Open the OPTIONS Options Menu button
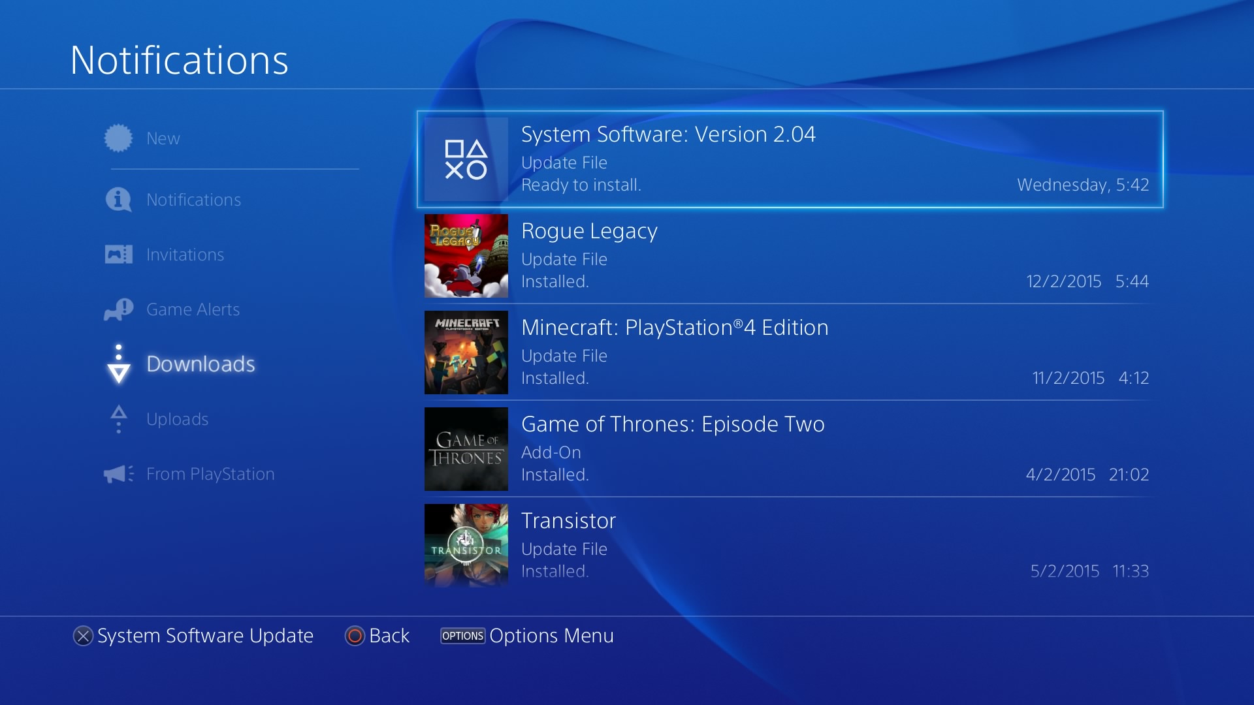Screen dimensions: 1254x705 tap(462, 636)
